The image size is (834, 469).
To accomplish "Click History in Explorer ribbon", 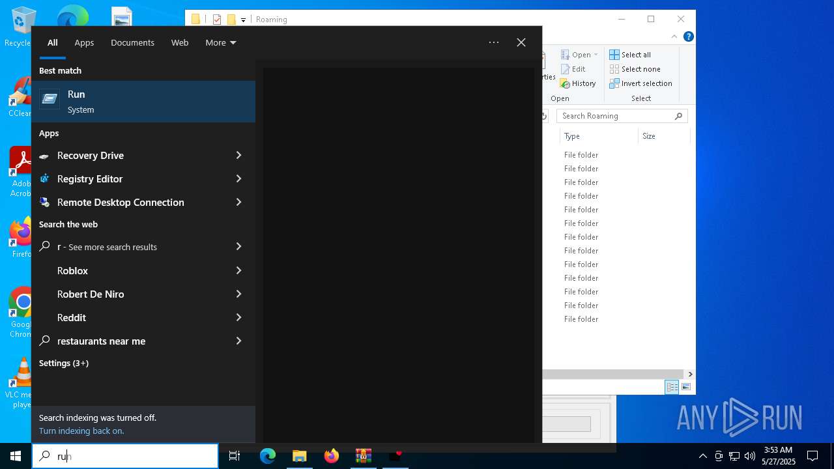I will 578,83.
